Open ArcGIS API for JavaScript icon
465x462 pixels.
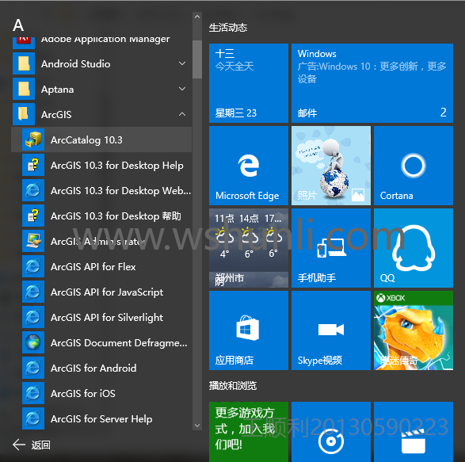[x=33, y=292]
